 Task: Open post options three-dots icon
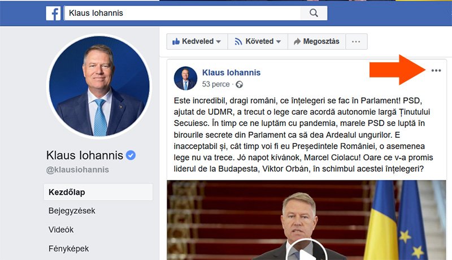[436, 70]
